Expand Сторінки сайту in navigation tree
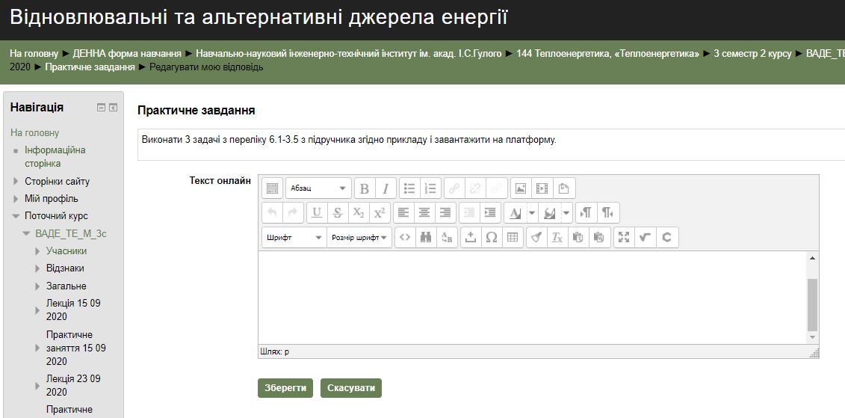The image size is (845, 418). [17, 182]
